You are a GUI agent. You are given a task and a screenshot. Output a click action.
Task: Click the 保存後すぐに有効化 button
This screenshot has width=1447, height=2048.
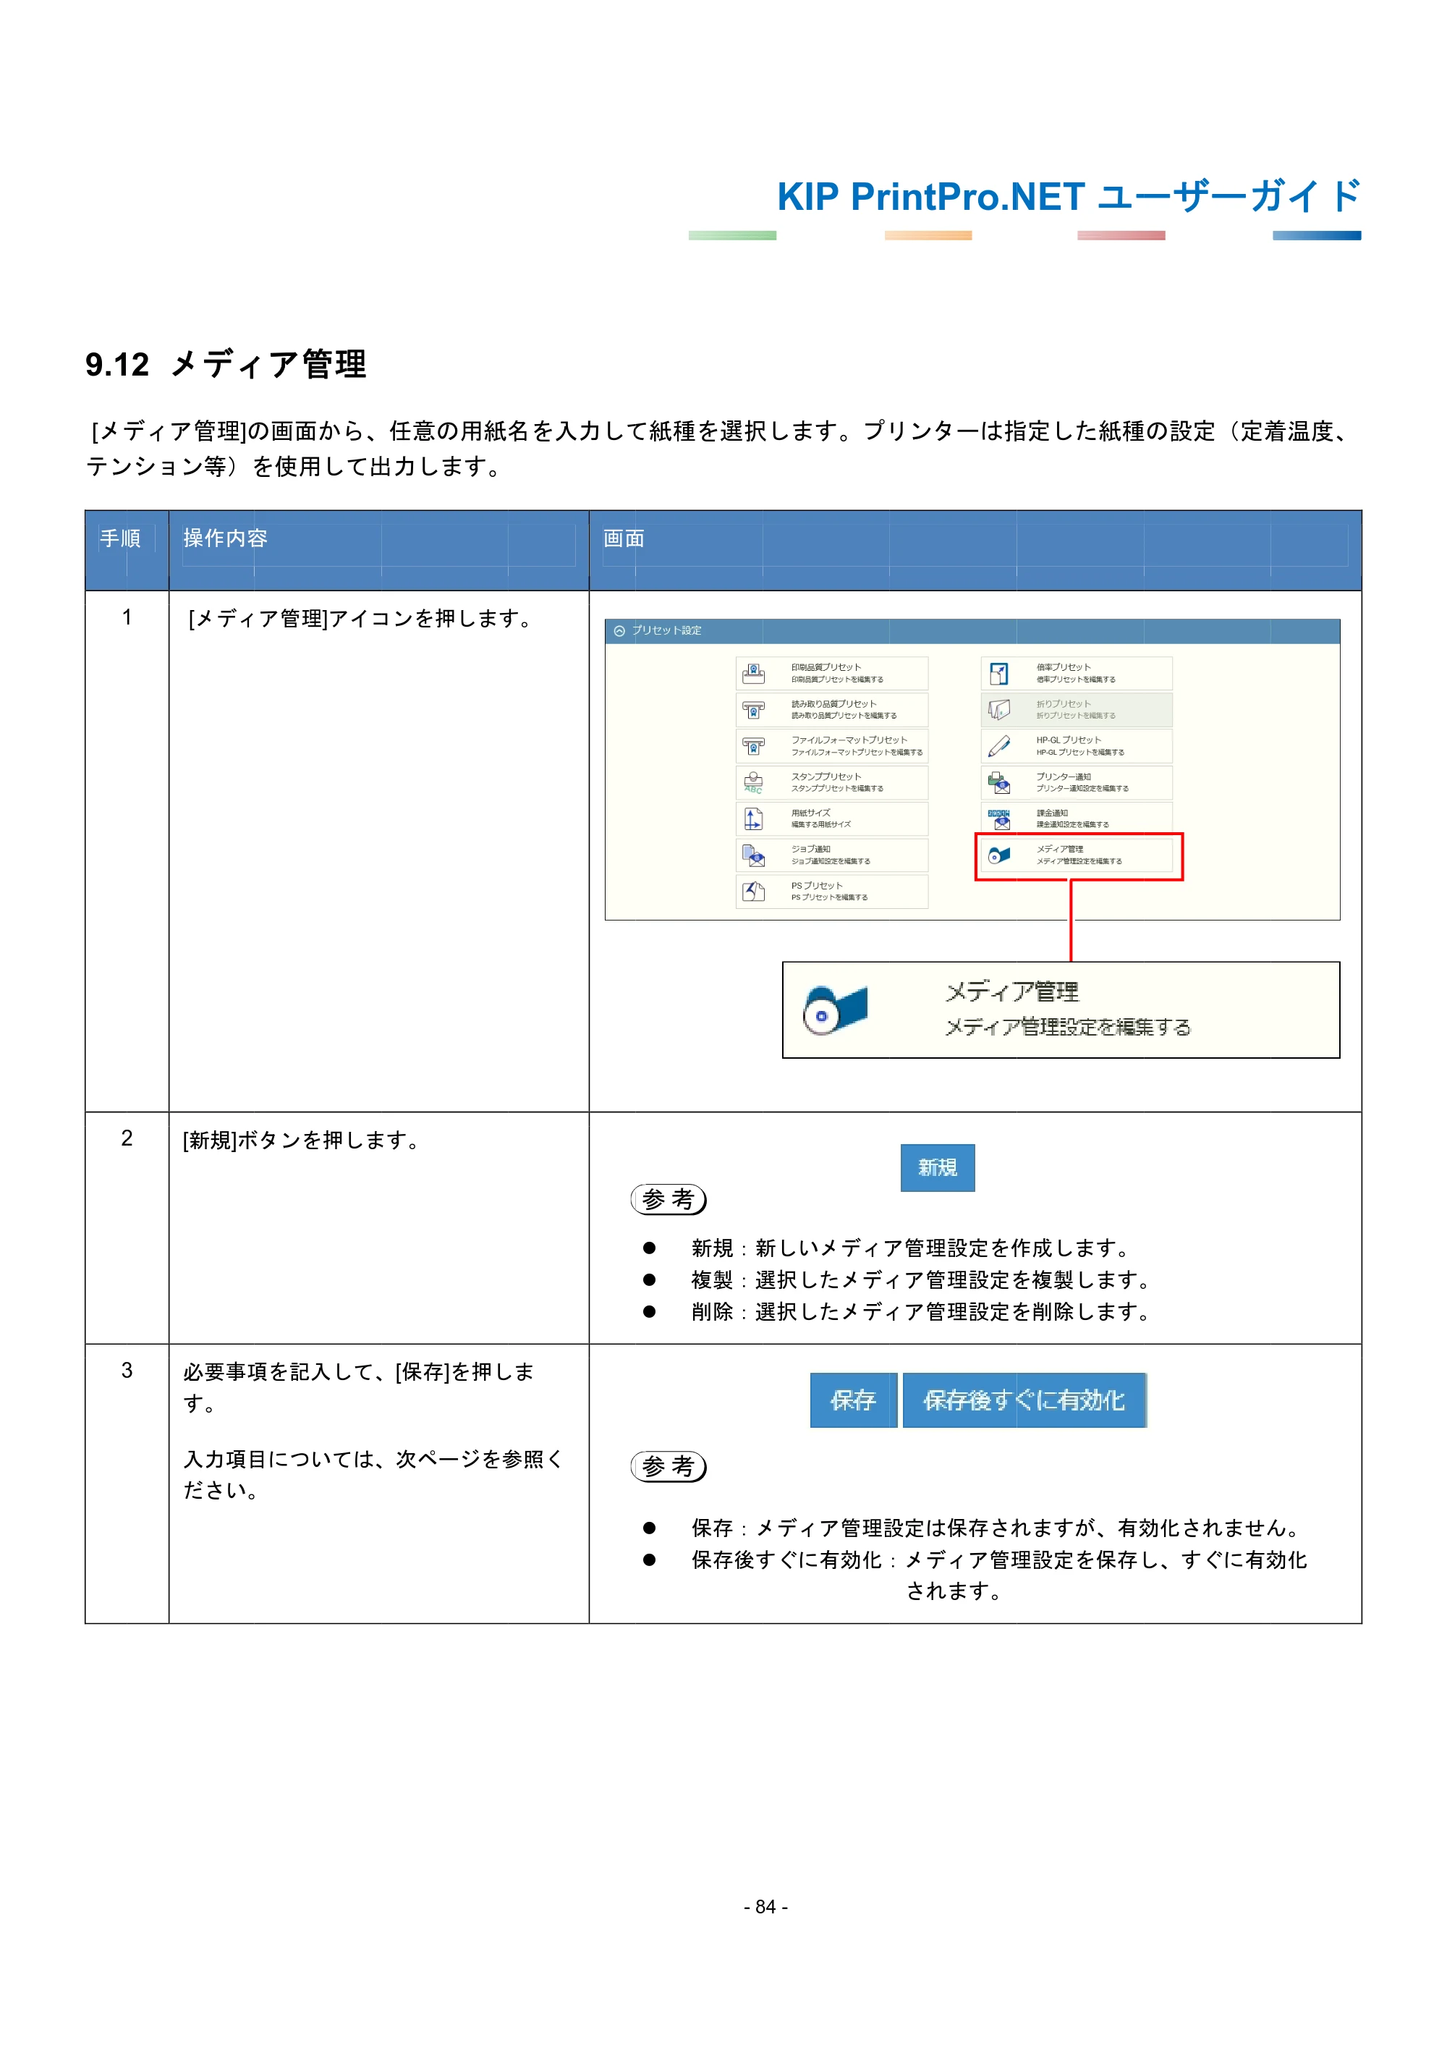pos(1024,1400)
